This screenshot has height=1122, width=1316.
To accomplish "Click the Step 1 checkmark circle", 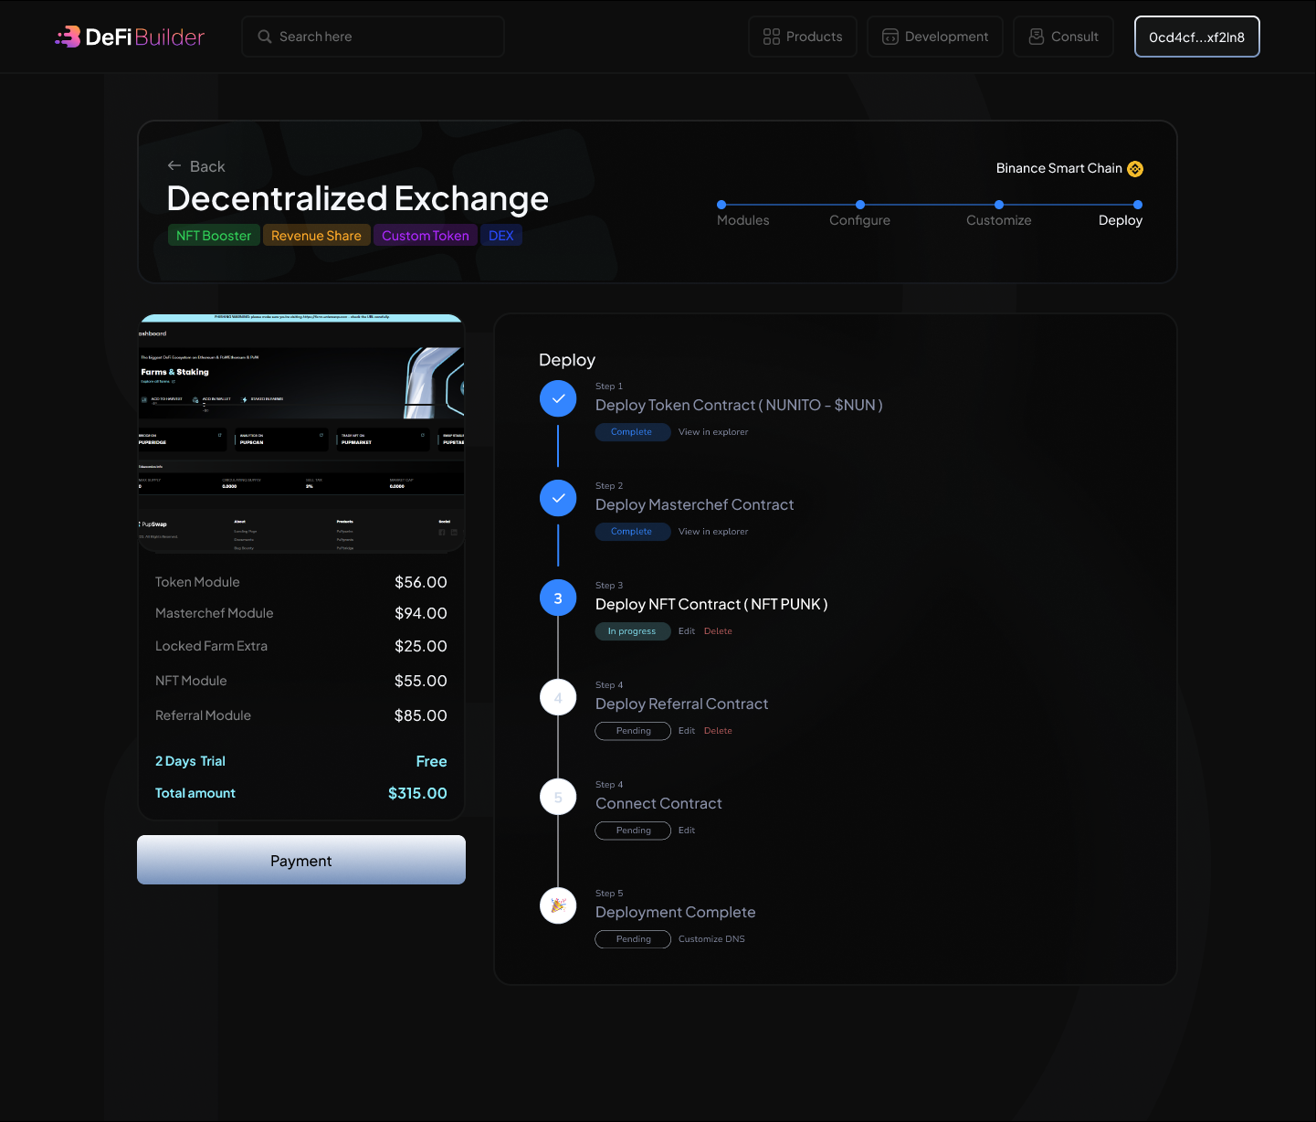I will coord(558,398).
